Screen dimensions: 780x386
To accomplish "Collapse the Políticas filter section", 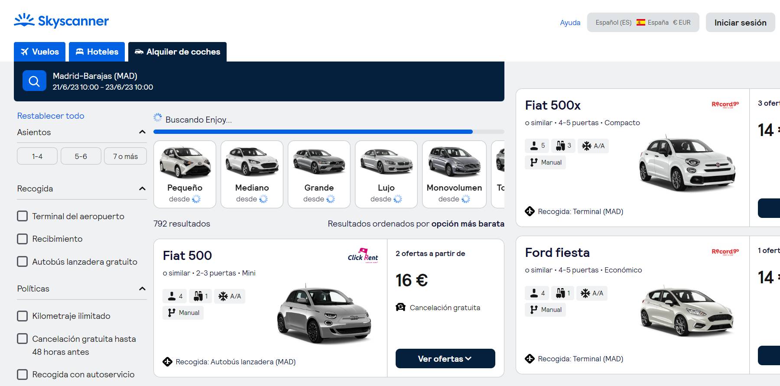I will coord(142,289).
